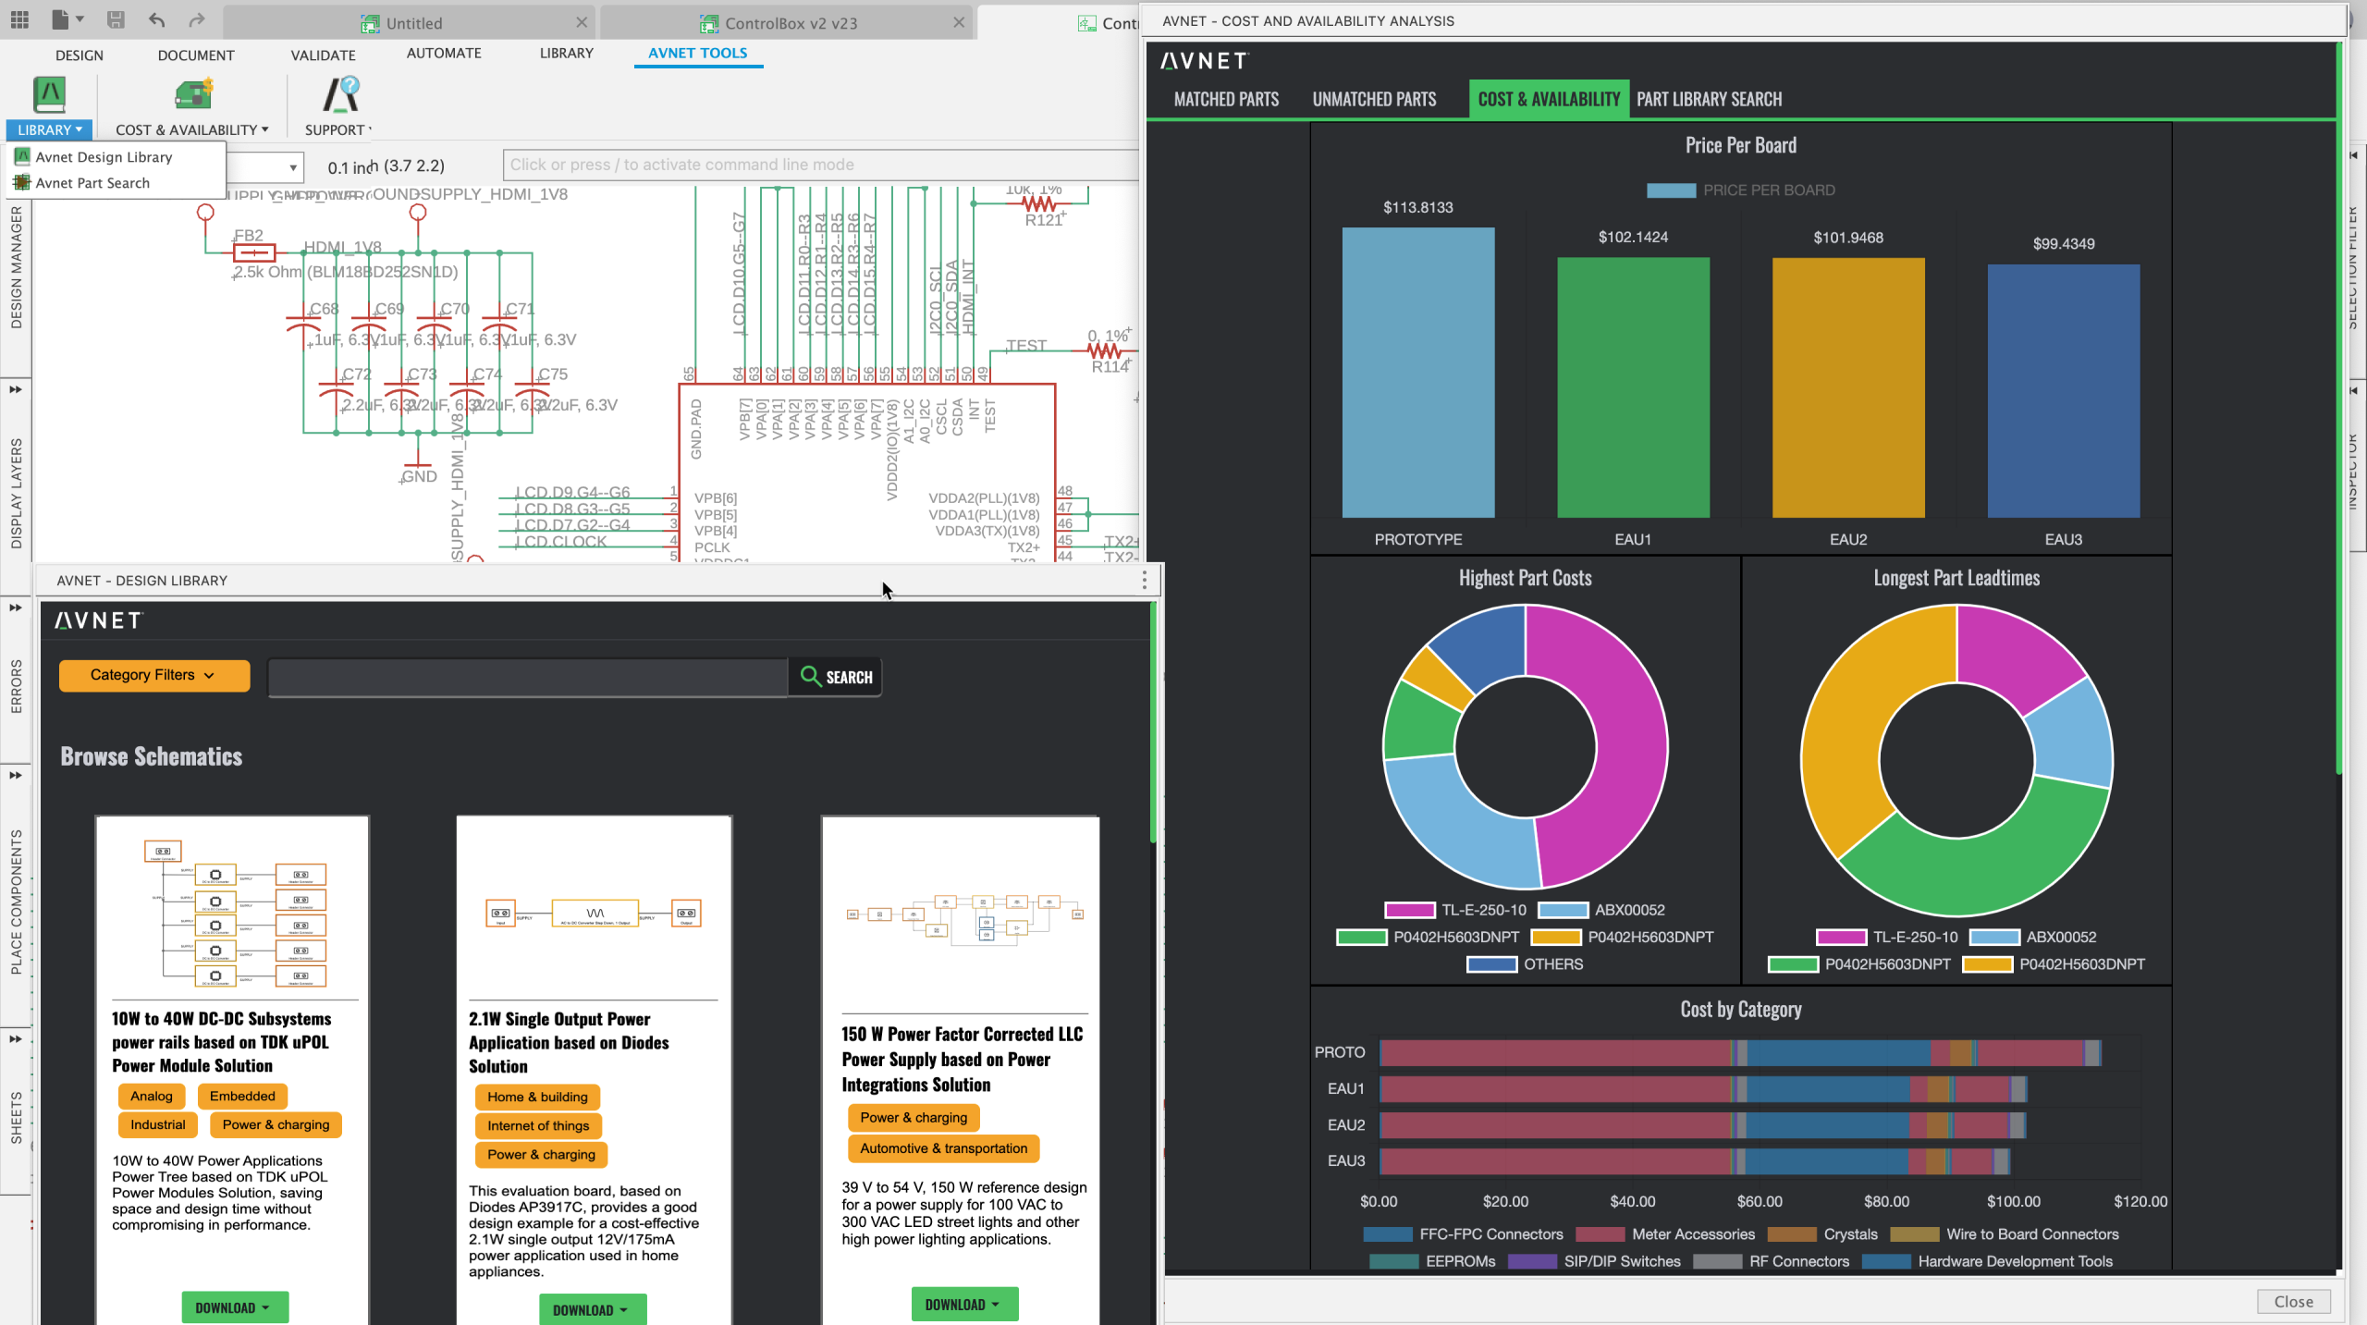Open the grid size dropdown arrow
Screen dimensions: 2367x1325
click(x=292, y=167)
